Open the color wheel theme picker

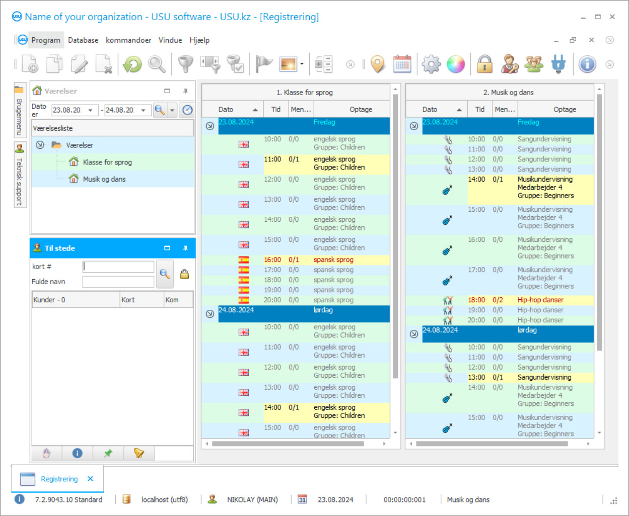tap(456, 64)
